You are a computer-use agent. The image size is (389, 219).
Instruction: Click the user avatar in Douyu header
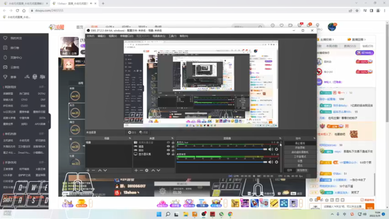[332, 27]
